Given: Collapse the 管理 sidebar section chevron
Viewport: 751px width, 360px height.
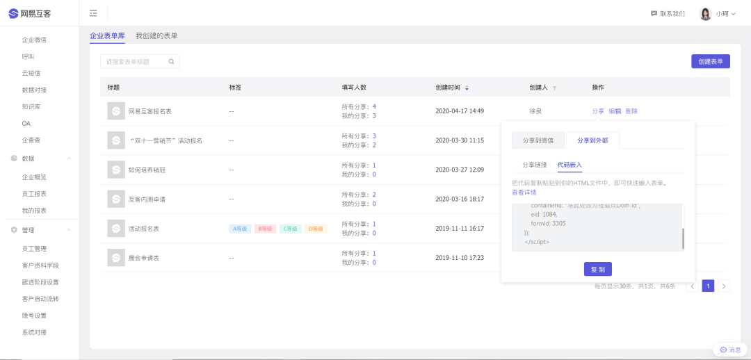Looking at the screenshot, I should click(68, 230).
